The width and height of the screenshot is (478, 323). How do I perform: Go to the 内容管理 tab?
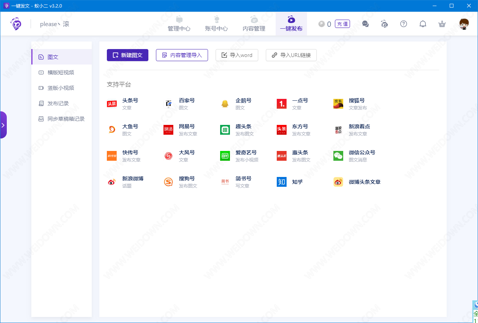pos(254,24)
